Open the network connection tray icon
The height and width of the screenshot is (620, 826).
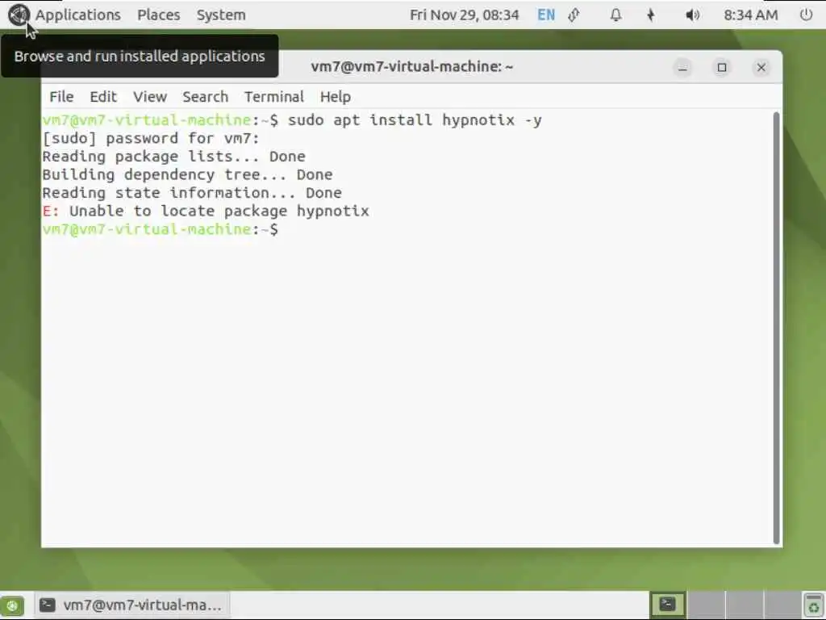574,15
